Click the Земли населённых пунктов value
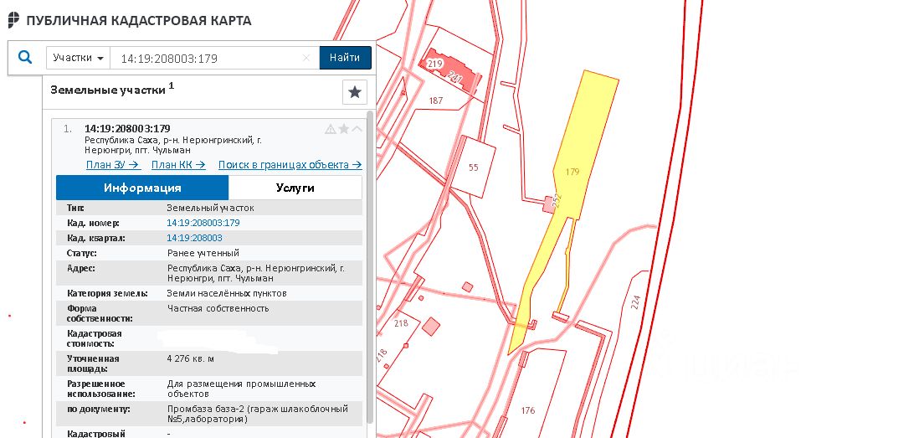Screen dimensions: 919x438 click(x=226, y=293)
